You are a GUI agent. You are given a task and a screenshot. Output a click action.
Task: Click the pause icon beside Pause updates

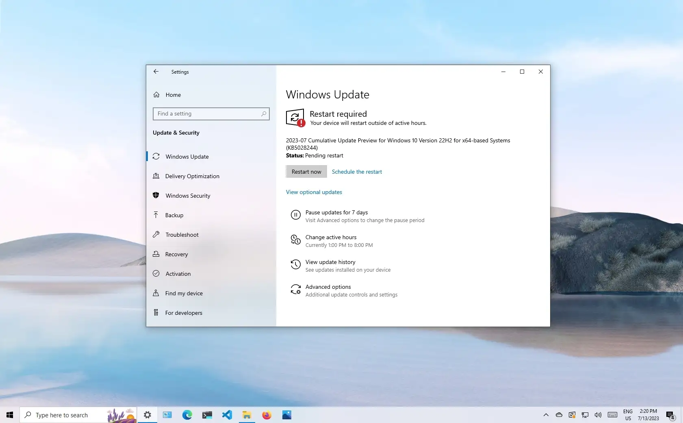tap(296, 215)
